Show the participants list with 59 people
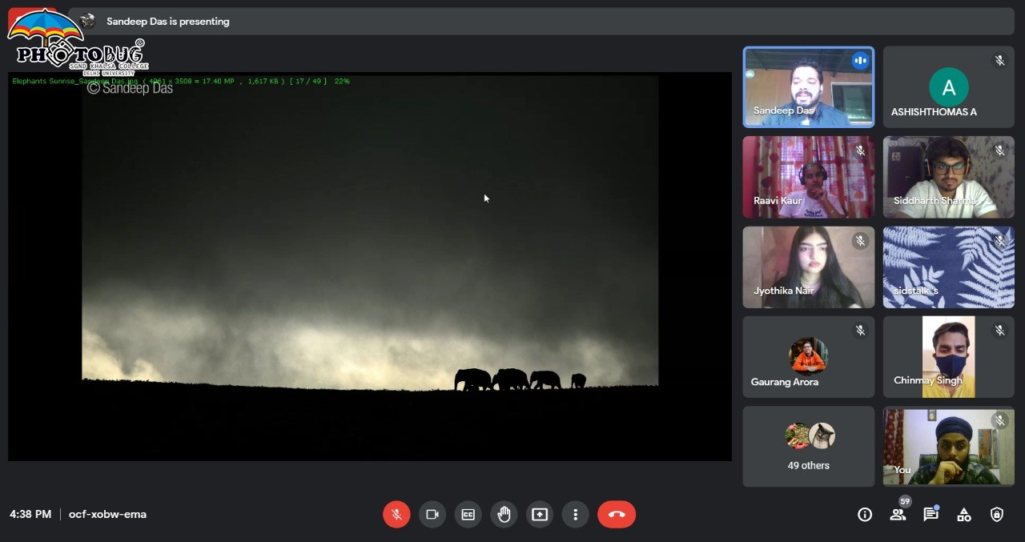Image resolution: width=1025 pixels, height=542 pixels. [x=898, y=515]
